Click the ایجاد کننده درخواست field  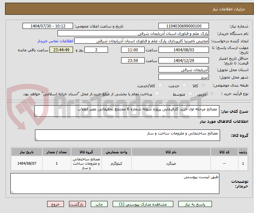coord(141,41)
